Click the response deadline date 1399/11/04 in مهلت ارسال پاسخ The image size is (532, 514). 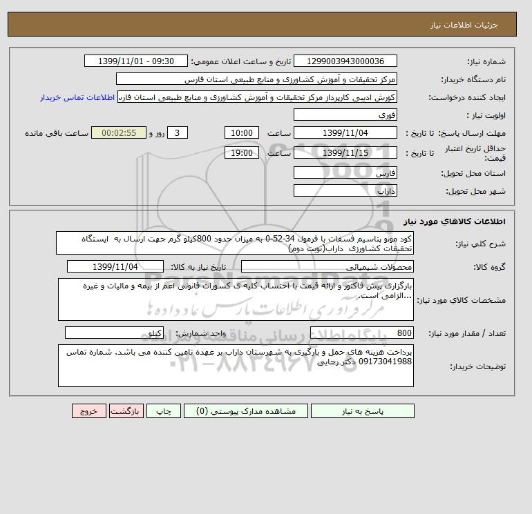click(345, 133)
